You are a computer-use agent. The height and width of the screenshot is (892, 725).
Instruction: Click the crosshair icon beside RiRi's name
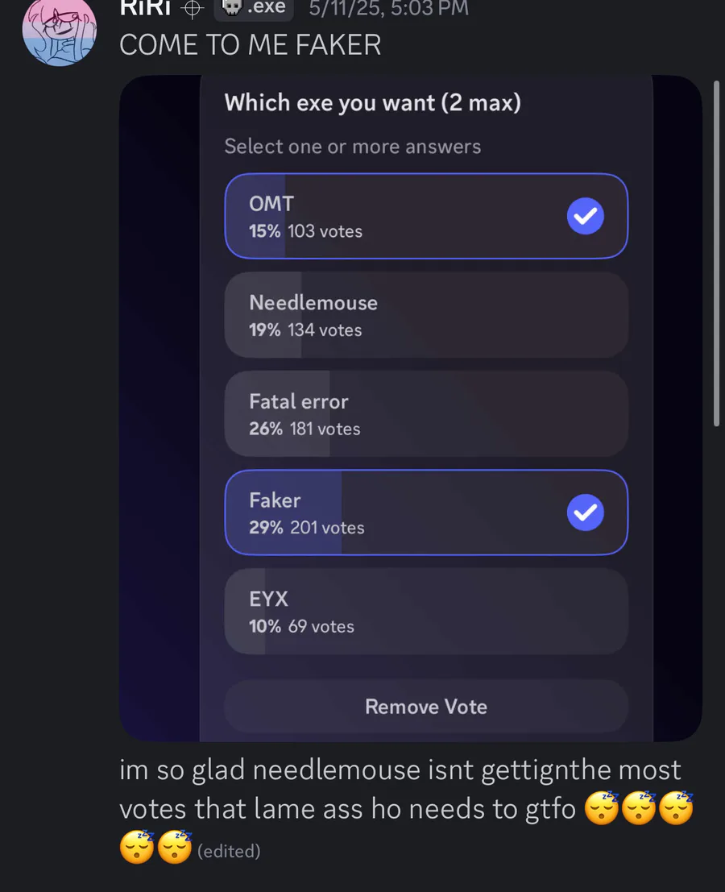(193, 9)
